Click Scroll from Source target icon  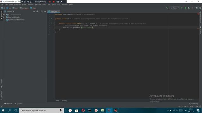[34, 11]
